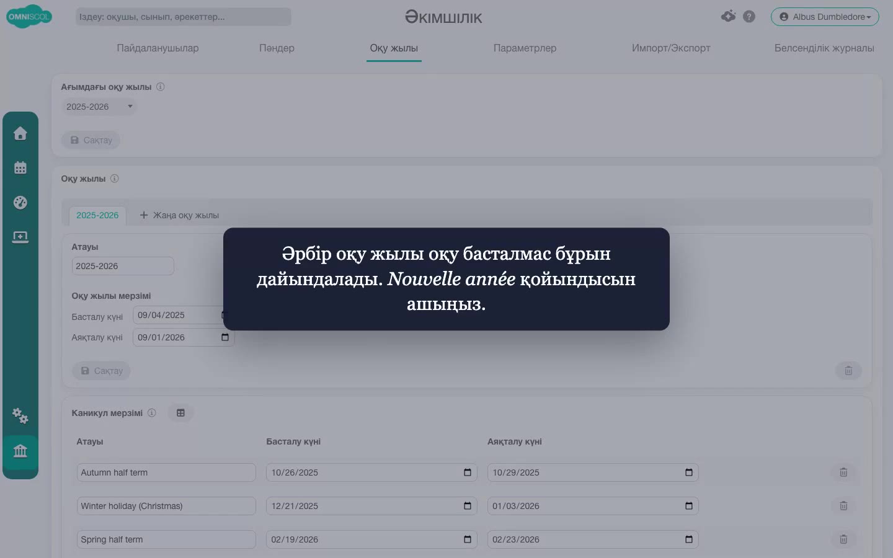Open calendar picker for 10/26/2025 start date
This screenshot has width=893, height=558.
click(x=468, y=472)
